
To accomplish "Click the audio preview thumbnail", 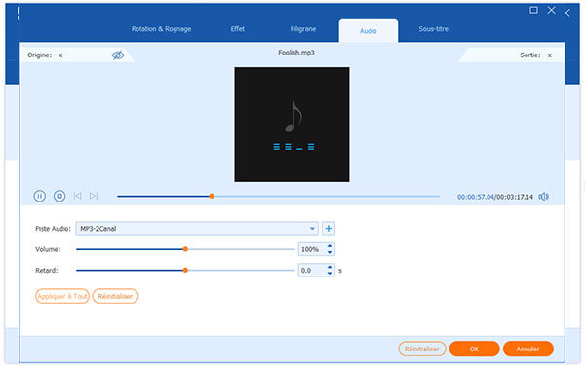I will (292, 125).
